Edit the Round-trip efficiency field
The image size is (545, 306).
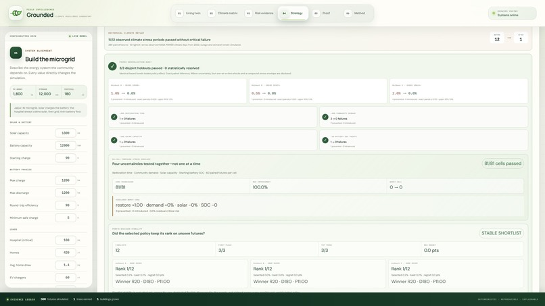(x=66, y=205)
